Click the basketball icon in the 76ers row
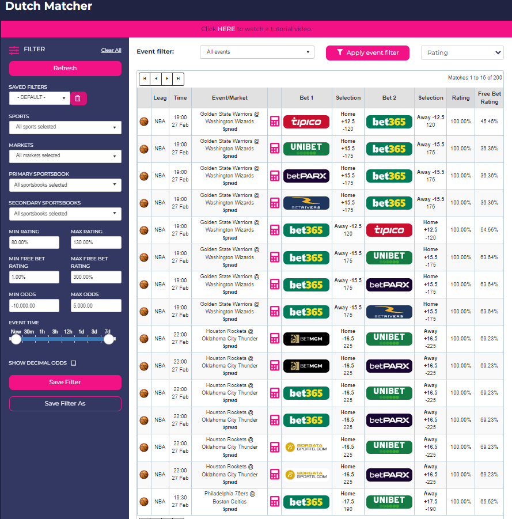 [144, 502]
